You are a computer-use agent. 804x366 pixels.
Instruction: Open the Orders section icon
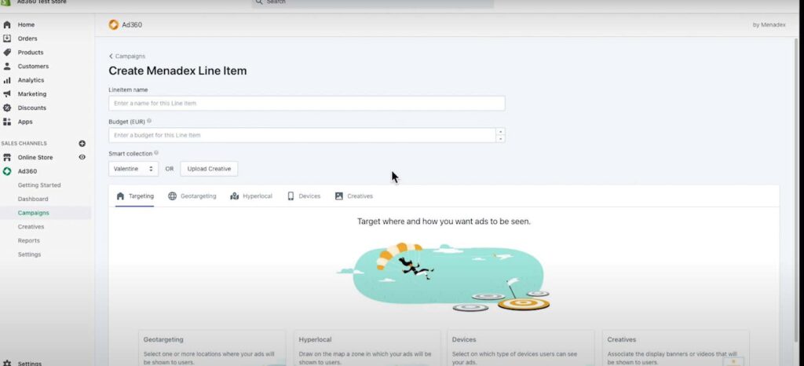(6, 38)
